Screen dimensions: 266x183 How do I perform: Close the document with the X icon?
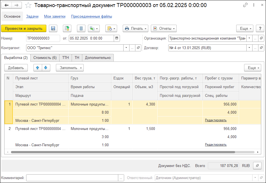(x=262, y=5)
